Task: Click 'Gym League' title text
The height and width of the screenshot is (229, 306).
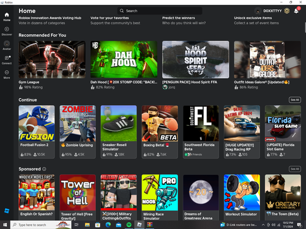Action: click(29, 82)
